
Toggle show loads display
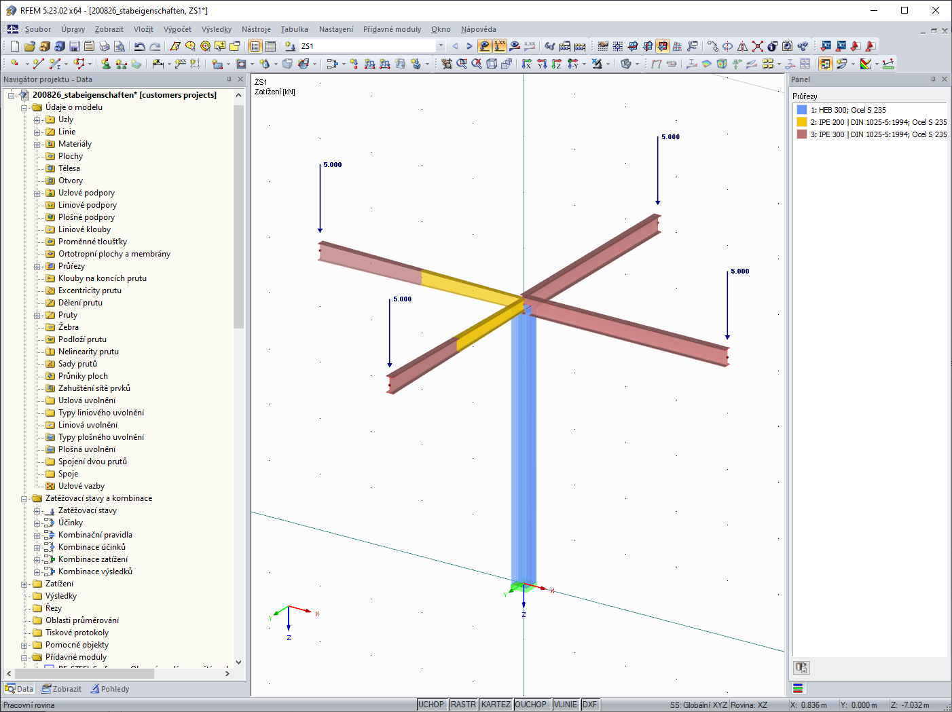coord(485,46)
